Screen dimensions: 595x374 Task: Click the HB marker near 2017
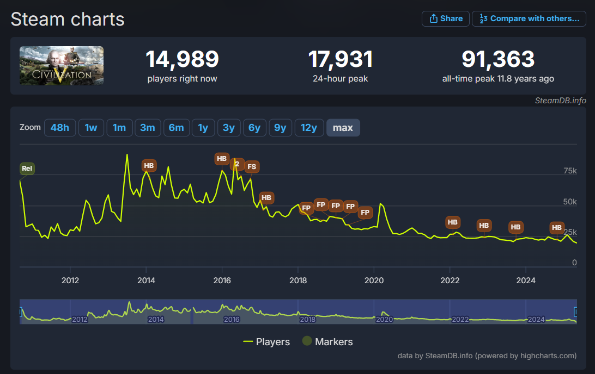pyautogui.click(x=266, y=197)
